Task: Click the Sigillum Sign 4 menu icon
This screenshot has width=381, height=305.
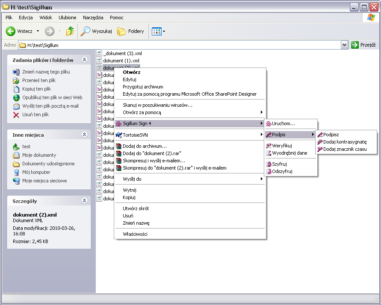Action: (x=118, y=123)
